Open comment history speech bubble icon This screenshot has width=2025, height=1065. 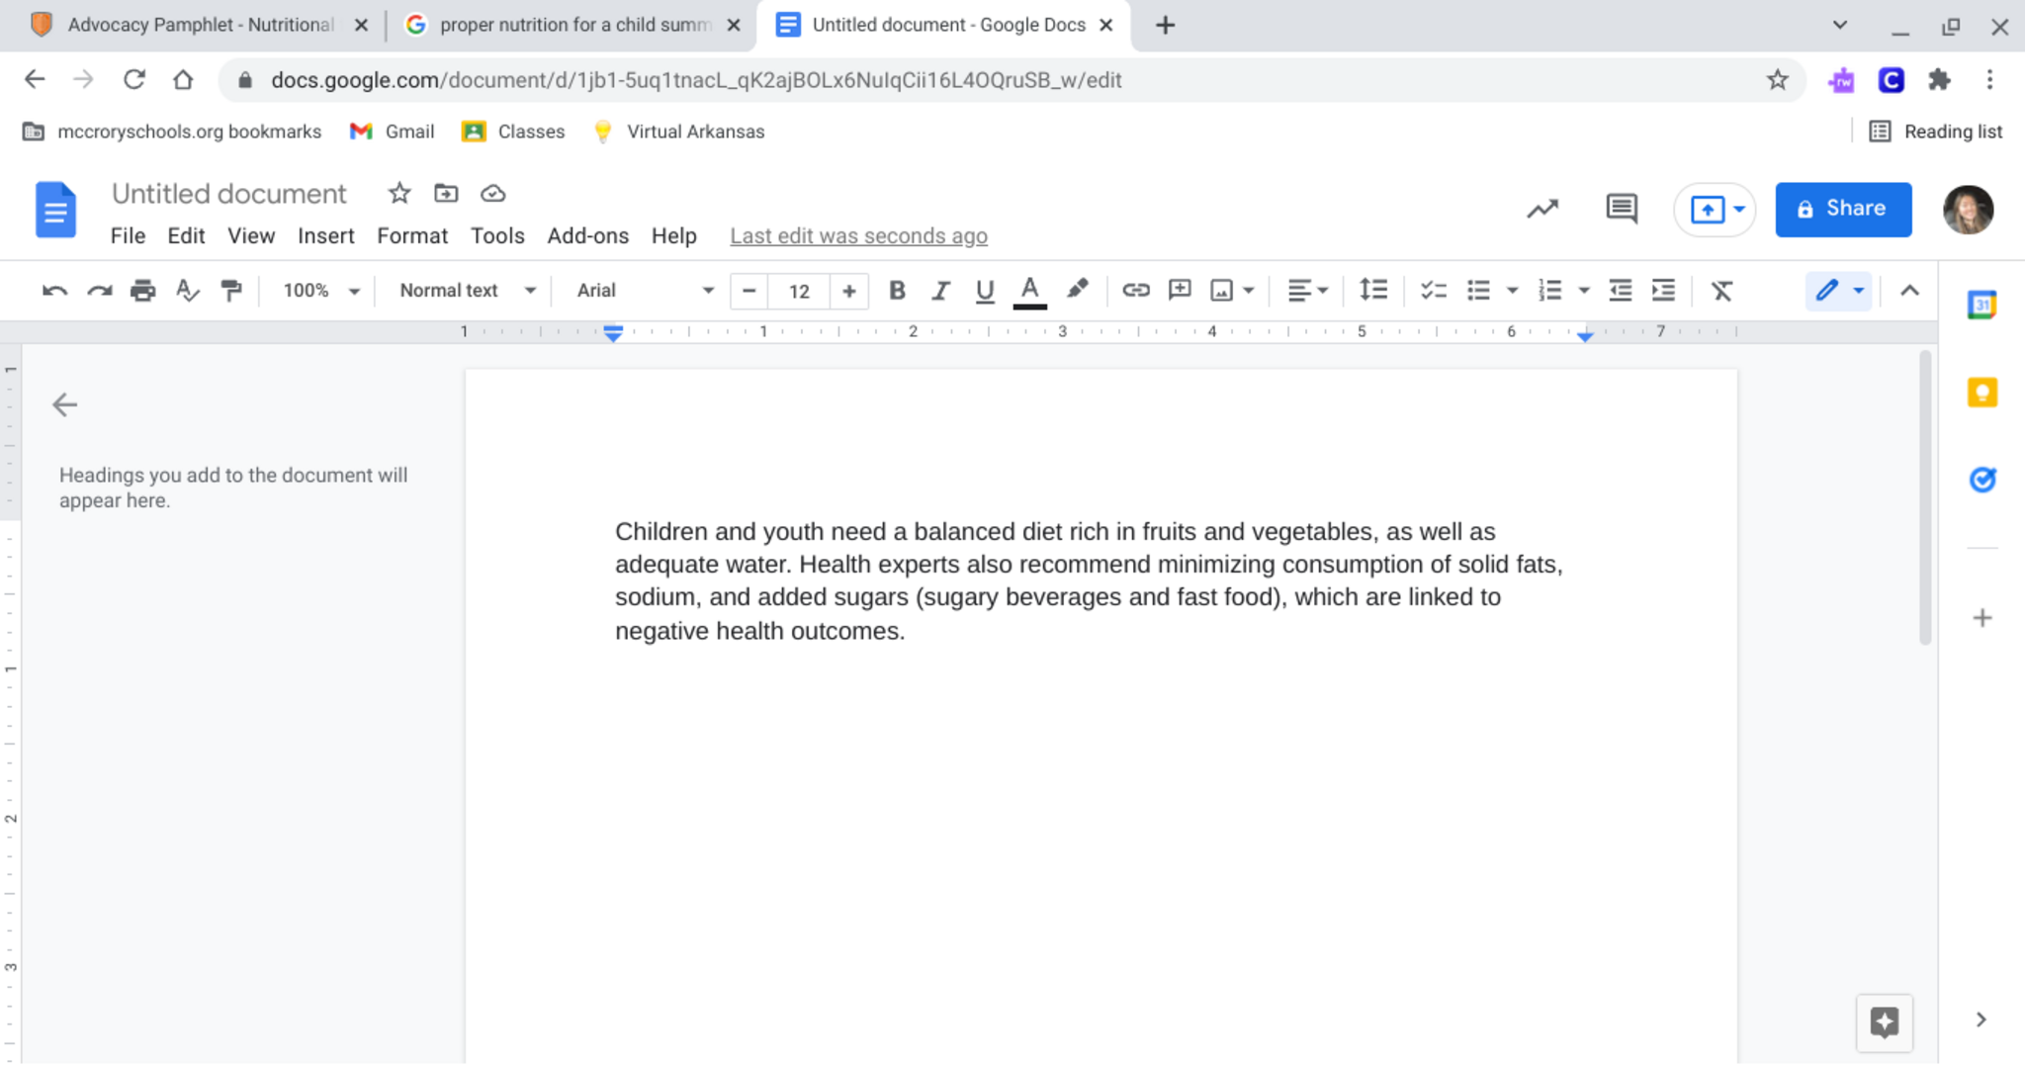(1621, 209)
